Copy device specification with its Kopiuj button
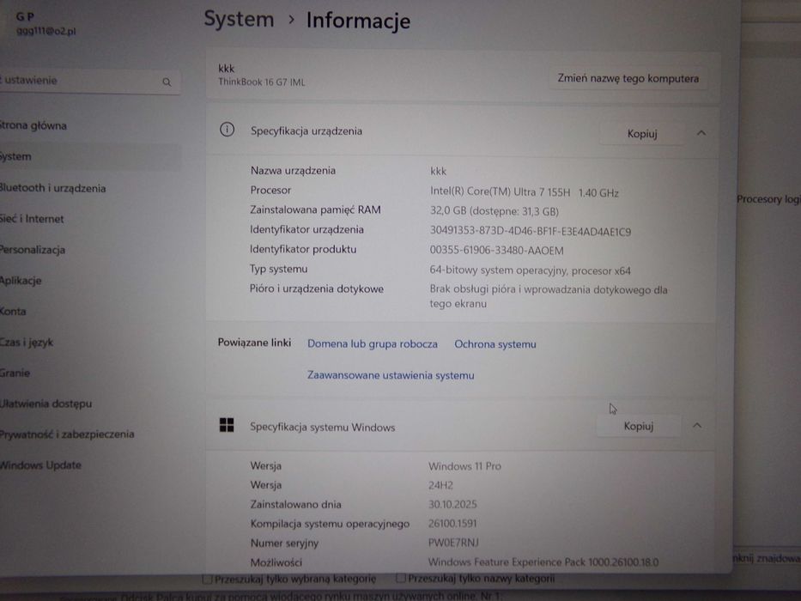Image resolution: width=801 pixels, height=601 pixels. 641,134
